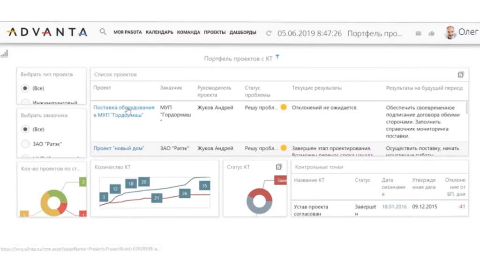Click the thumbs-up icon in header
This screenshot has width=480, height=262.
point(431,33)
